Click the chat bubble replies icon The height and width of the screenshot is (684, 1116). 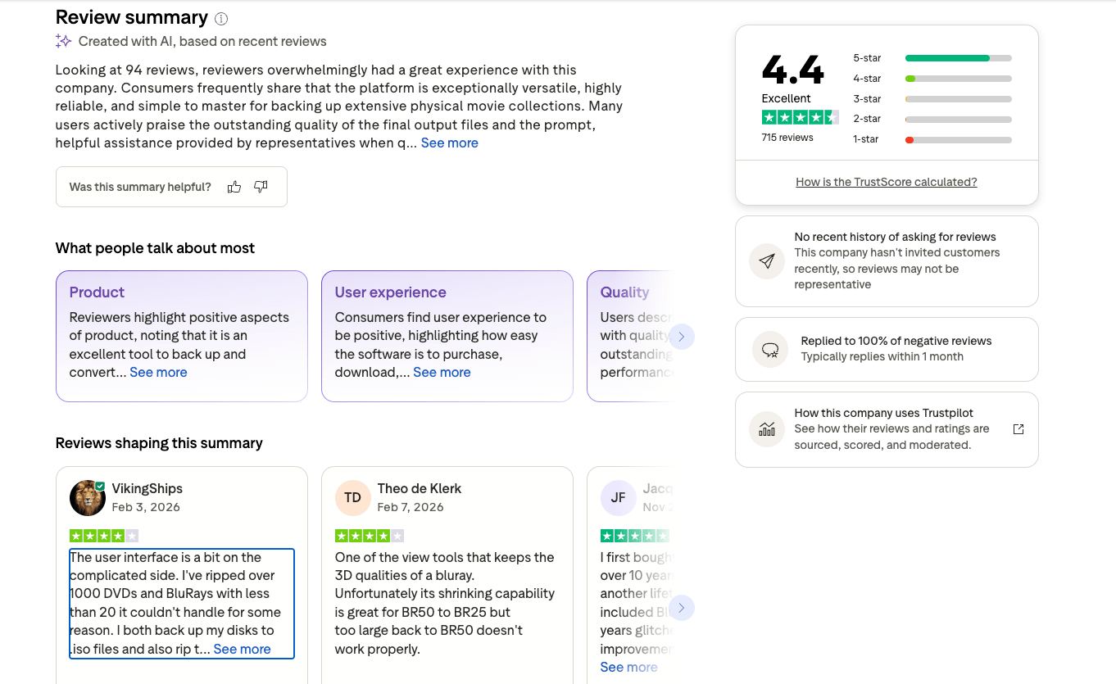(770, 350)
